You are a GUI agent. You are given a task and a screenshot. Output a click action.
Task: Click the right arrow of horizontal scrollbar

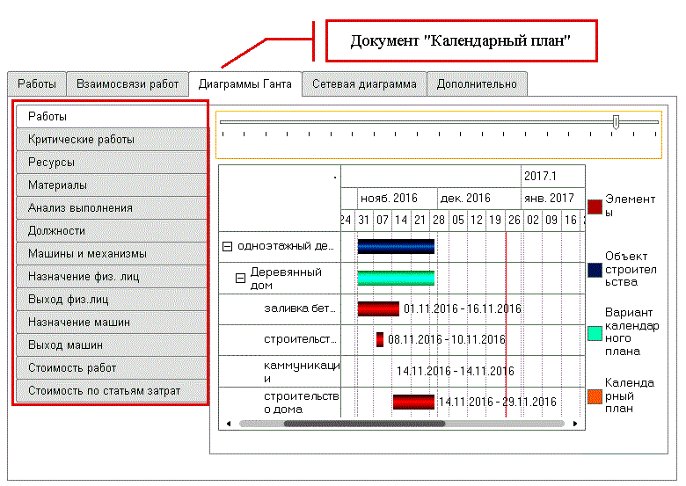[576, 424]
